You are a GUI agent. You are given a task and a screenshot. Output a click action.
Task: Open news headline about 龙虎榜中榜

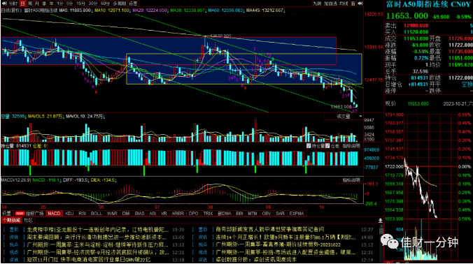[97, 229]
